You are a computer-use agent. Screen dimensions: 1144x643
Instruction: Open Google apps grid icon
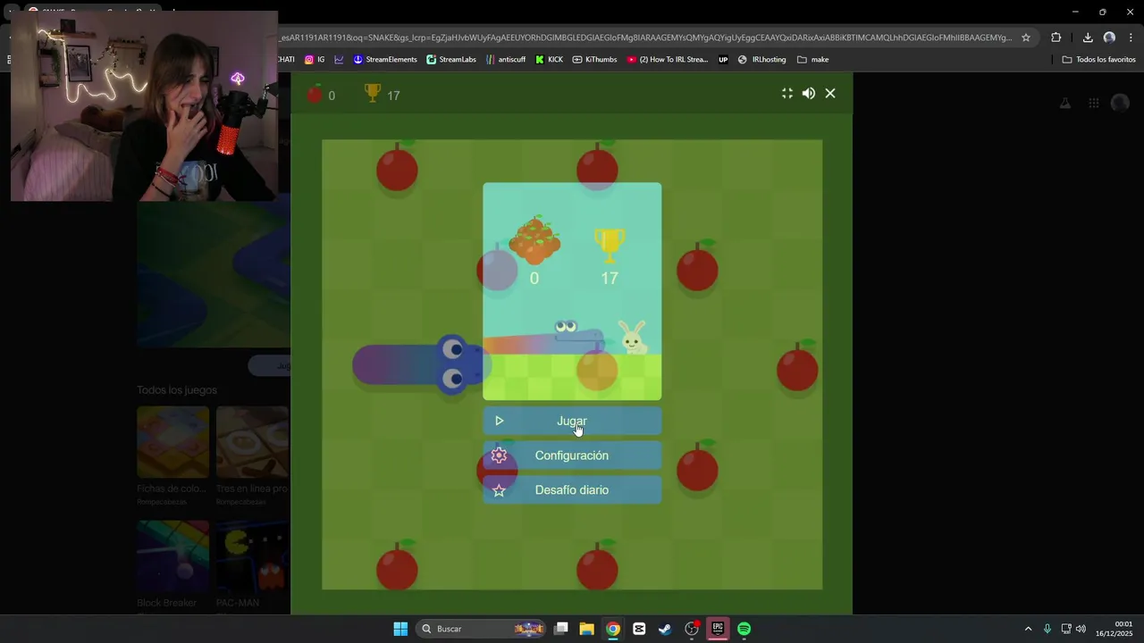coord(1093,103)
